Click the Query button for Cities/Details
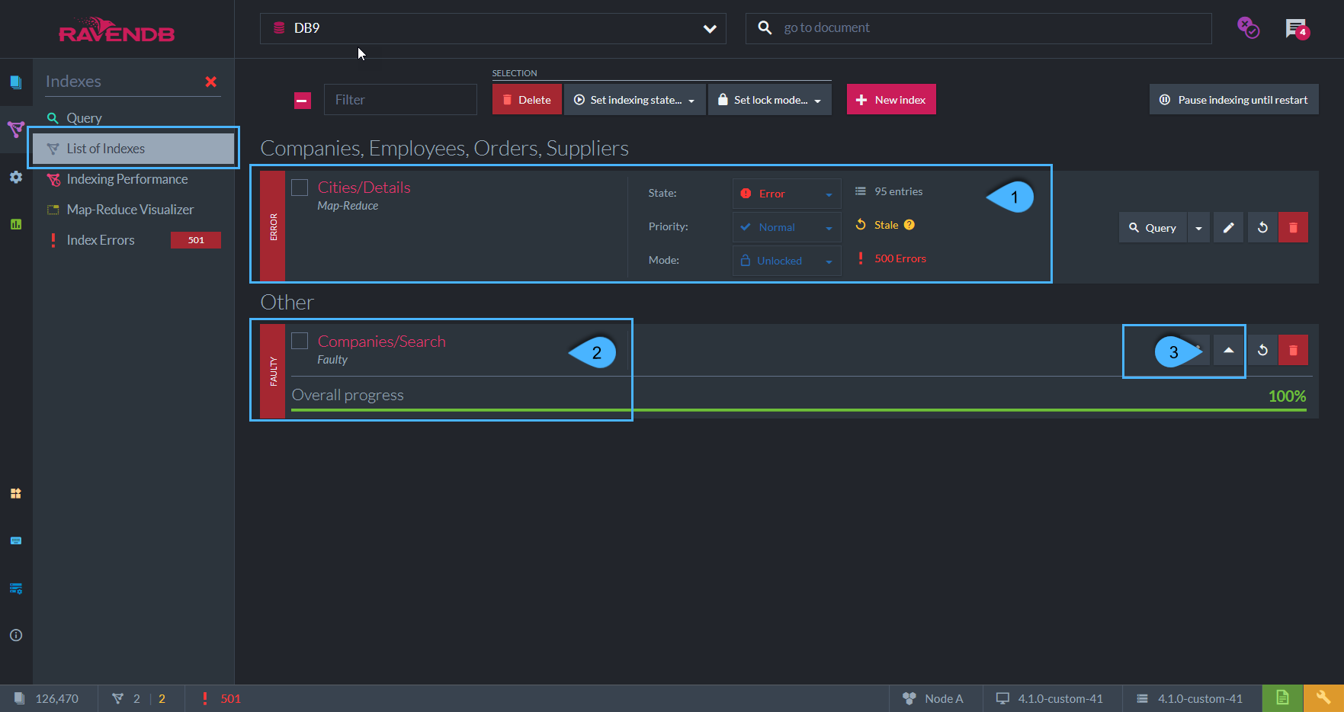 pyautogui.click(x=1153, y=227)
